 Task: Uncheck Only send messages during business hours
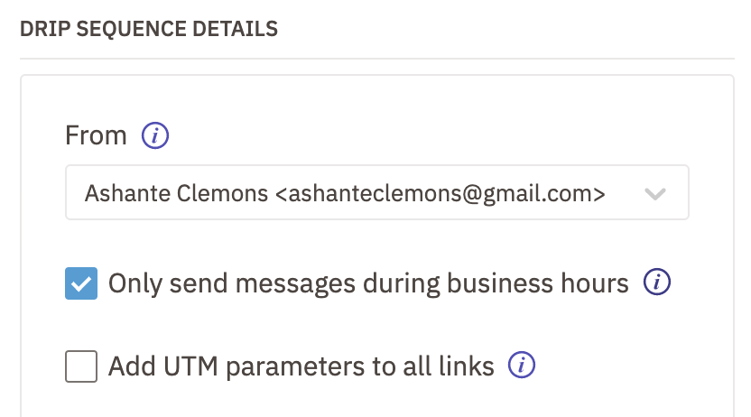click(x=81, y=283)
